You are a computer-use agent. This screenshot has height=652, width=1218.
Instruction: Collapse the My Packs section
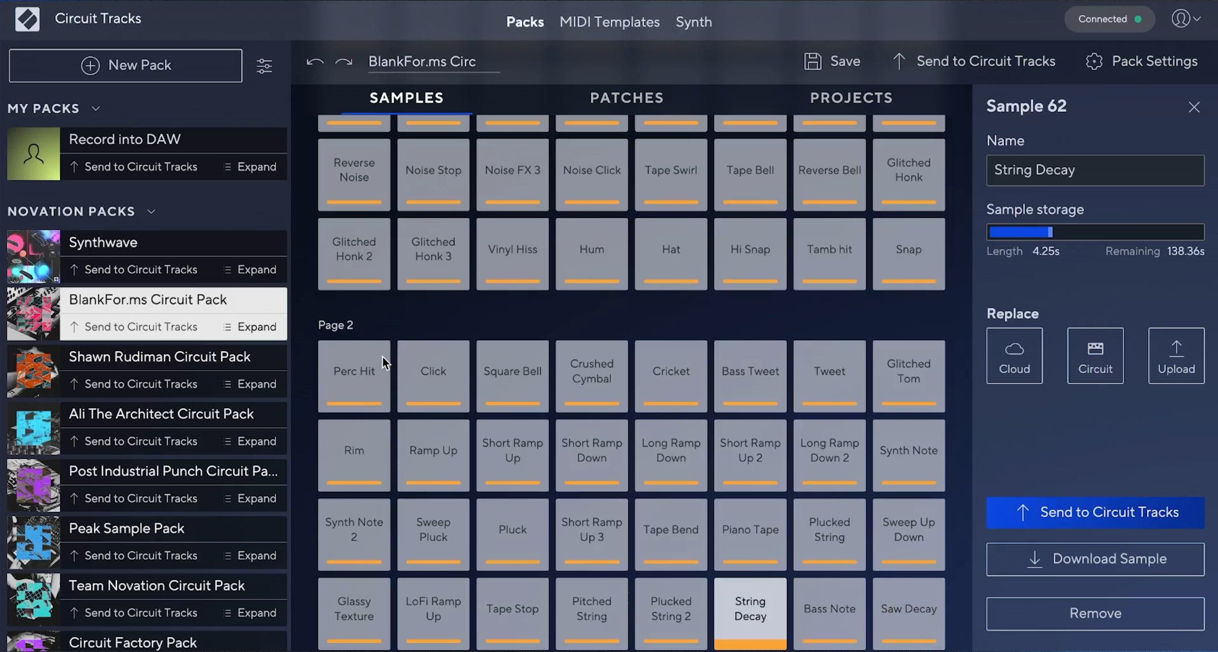[x=96, y=108]
